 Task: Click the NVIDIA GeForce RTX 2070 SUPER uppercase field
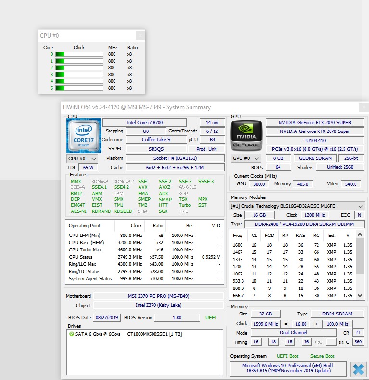[315, 123]
